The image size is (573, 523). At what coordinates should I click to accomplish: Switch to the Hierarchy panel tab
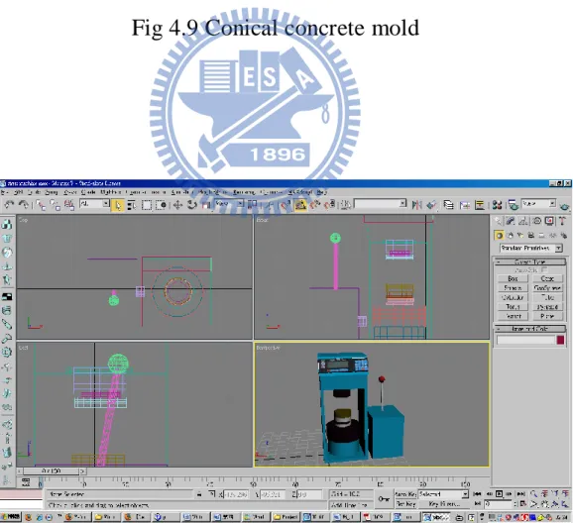523,221
